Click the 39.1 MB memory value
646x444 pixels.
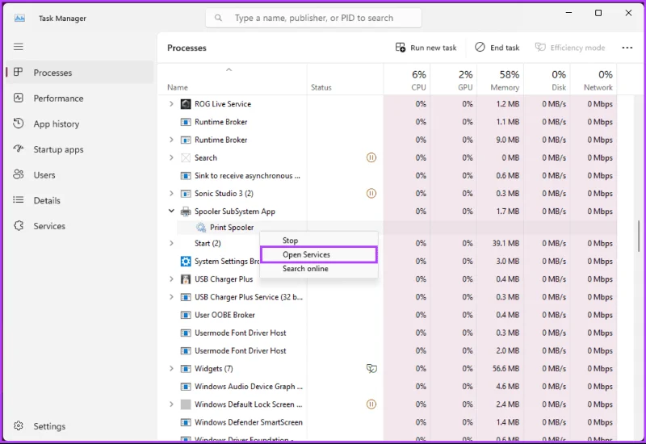[x=505, y=244]
